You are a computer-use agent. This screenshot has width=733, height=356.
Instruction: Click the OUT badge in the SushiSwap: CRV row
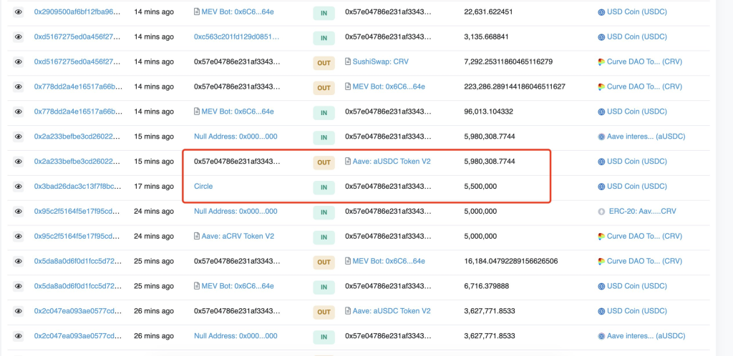pos(324,62)
